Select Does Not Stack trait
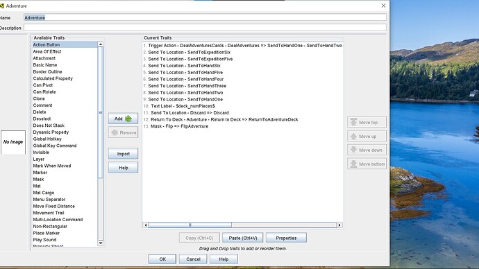 click(65, 125)
